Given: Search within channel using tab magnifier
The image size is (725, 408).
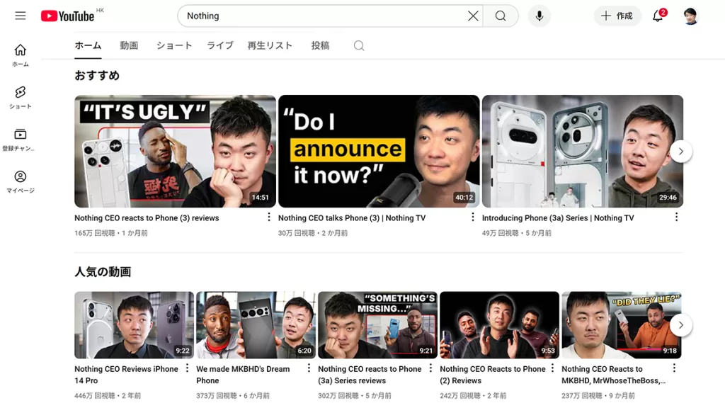Looking at the screenshot, I should point(359,45).
